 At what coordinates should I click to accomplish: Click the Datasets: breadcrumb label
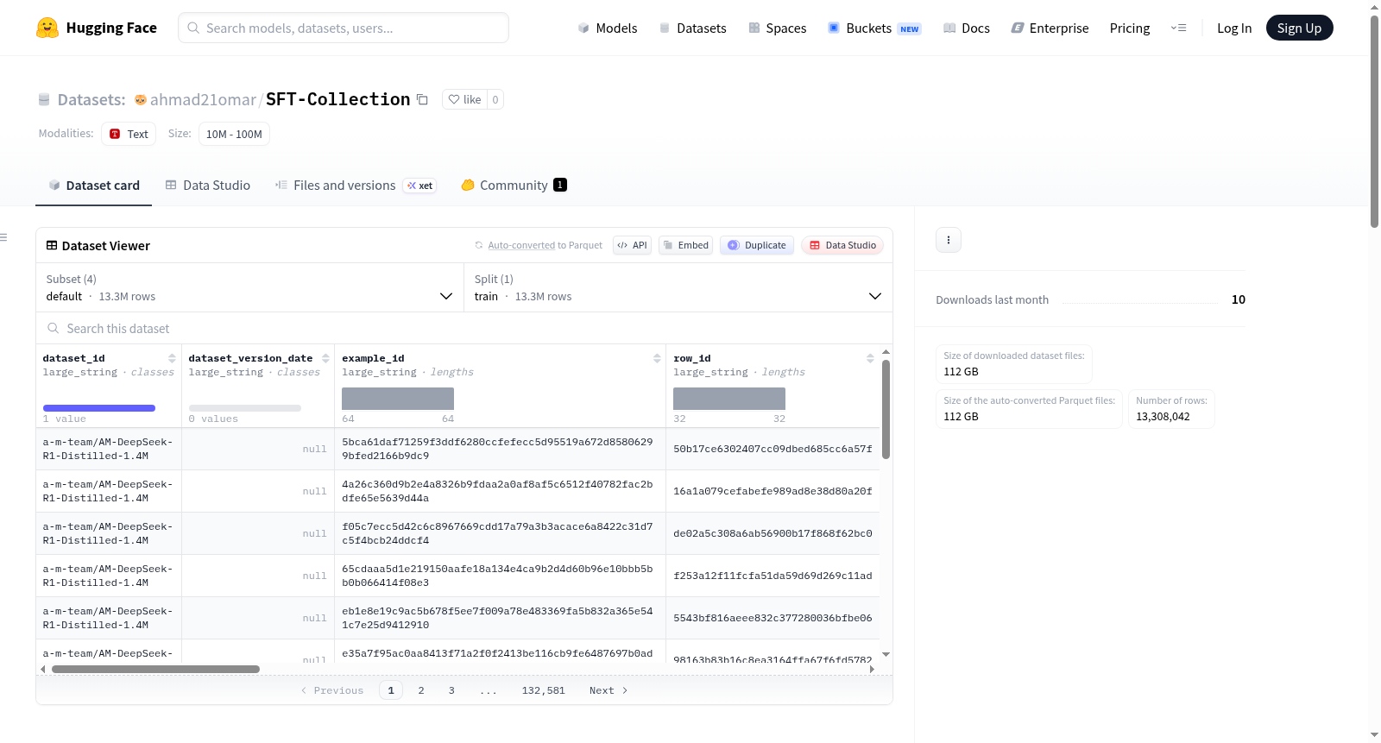[91, 99]
